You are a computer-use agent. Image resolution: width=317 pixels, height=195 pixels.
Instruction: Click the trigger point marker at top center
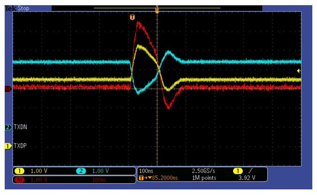coord(157,9)
